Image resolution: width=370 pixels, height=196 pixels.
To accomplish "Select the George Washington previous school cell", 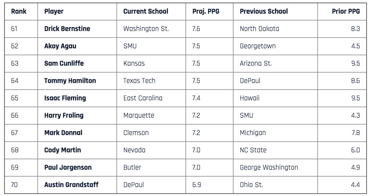I will (269, 167).
